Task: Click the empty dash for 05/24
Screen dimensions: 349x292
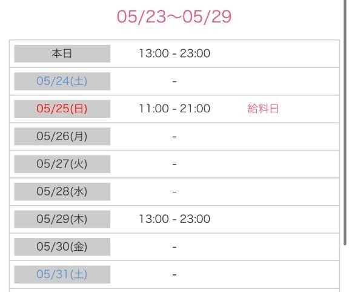Action: (174, 81)
